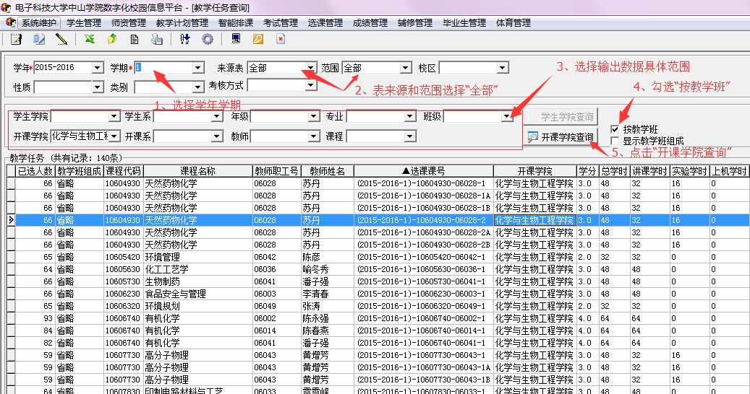Toggle the 按教学班 checkbox
Image resolution: width=750 pixels, height=394 pixels.
(x=615, y=129)
